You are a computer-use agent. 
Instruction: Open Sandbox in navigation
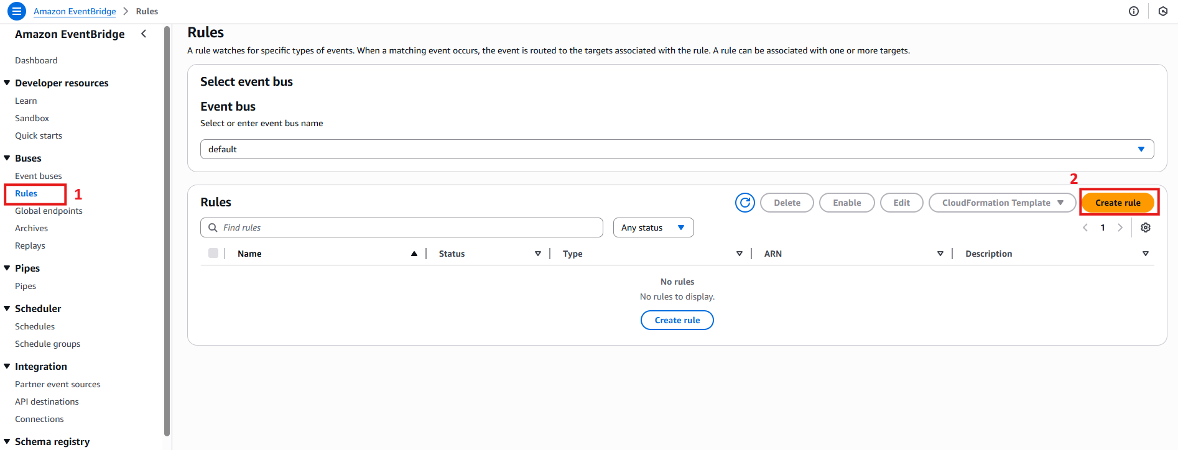tap(32, 118)
